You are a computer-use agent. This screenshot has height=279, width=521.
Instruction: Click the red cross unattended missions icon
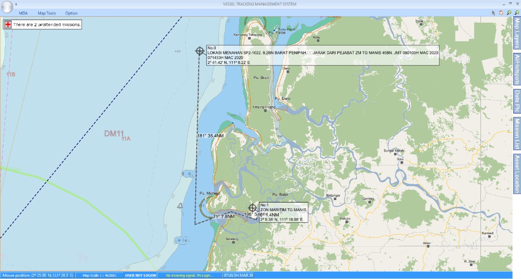point(8,24)
